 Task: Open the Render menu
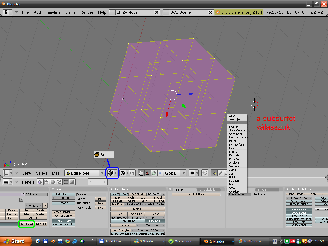87,12
